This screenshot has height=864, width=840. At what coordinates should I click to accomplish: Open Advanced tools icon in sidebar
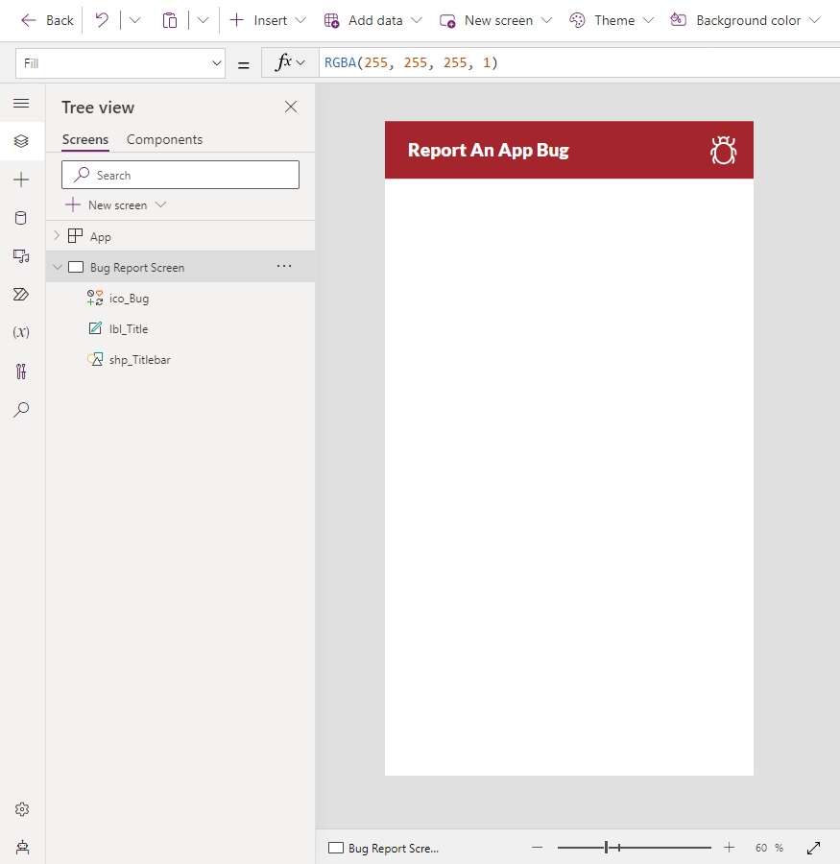coord(21,372)
